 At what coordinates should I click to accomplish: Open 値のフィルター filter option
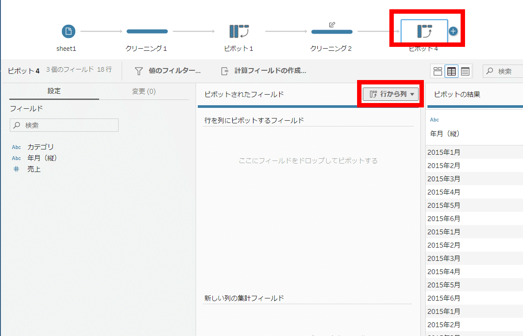tap(167, 71)
